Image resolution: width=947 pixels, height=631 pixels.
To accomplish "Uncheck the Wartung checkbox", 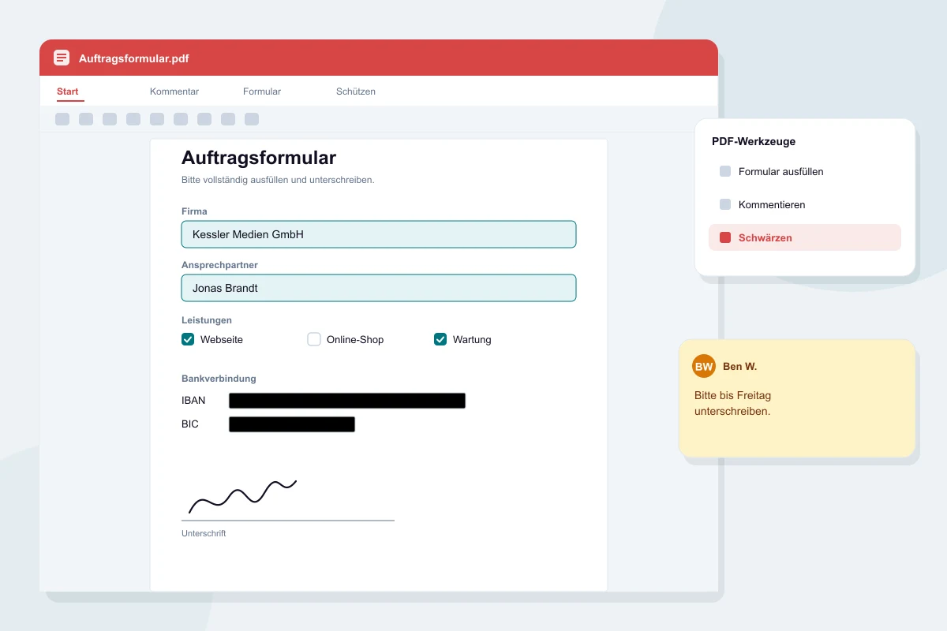I will pyautogui.click(x=440, y=339).
